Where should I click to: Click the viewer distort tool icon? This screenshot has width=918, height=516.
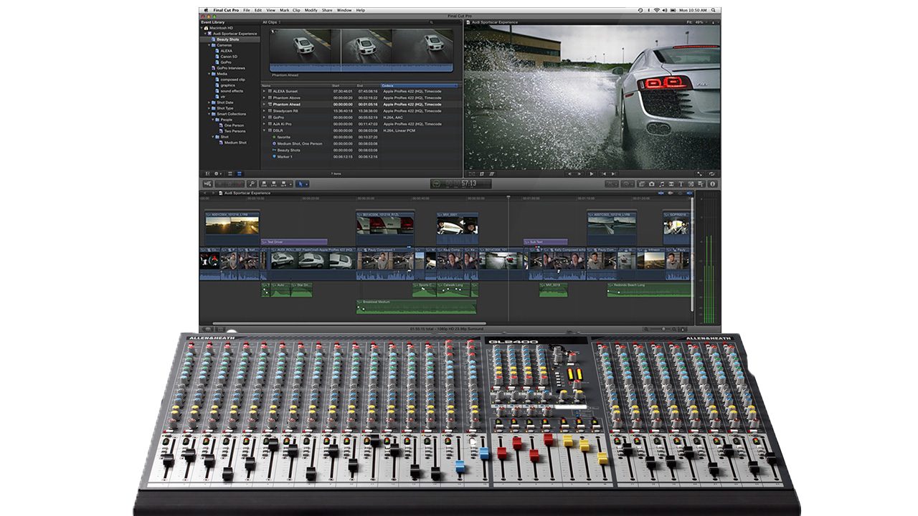click(492, 173)
